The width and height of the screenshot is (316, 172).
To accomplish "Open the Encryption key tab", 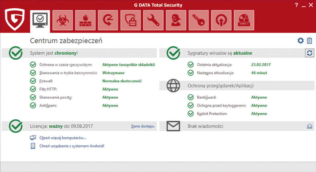I will tap(199, 20).
